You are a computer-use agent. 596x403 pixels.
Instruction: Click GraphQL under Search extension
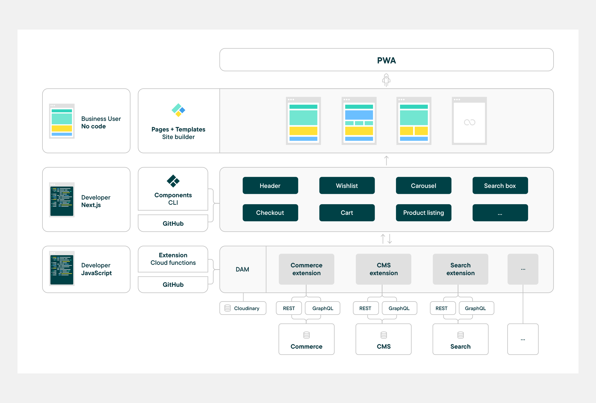click(x=476, y=308)
